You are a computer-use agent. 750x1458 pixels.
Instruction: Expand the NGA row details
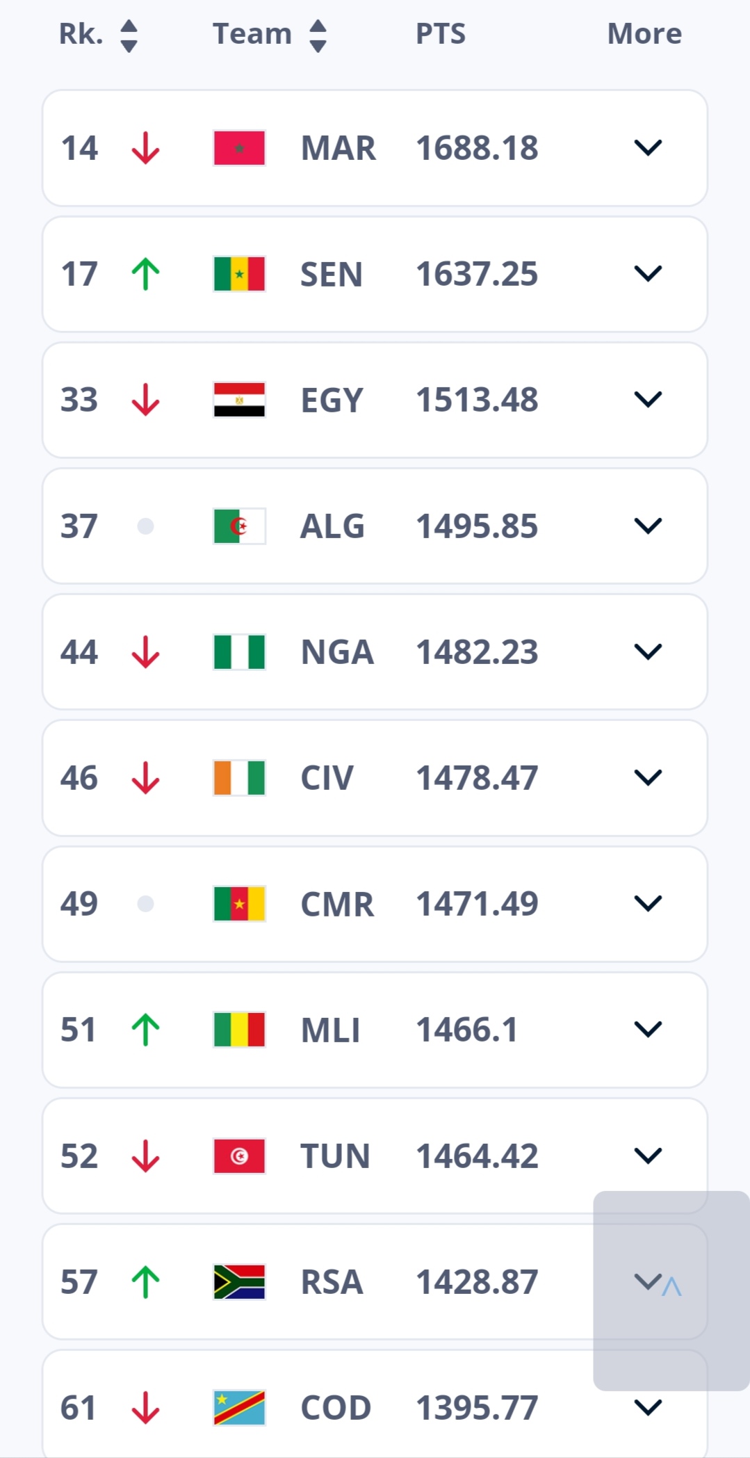[x=648, y=652]
